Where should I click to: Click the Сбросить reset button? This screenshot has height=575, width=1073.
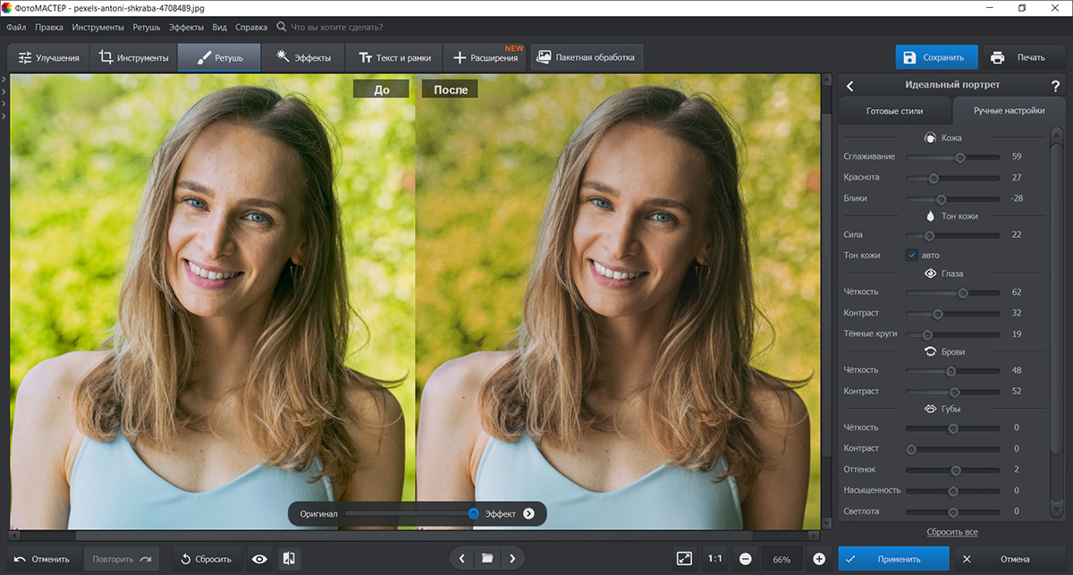click(x=206, y=559)
